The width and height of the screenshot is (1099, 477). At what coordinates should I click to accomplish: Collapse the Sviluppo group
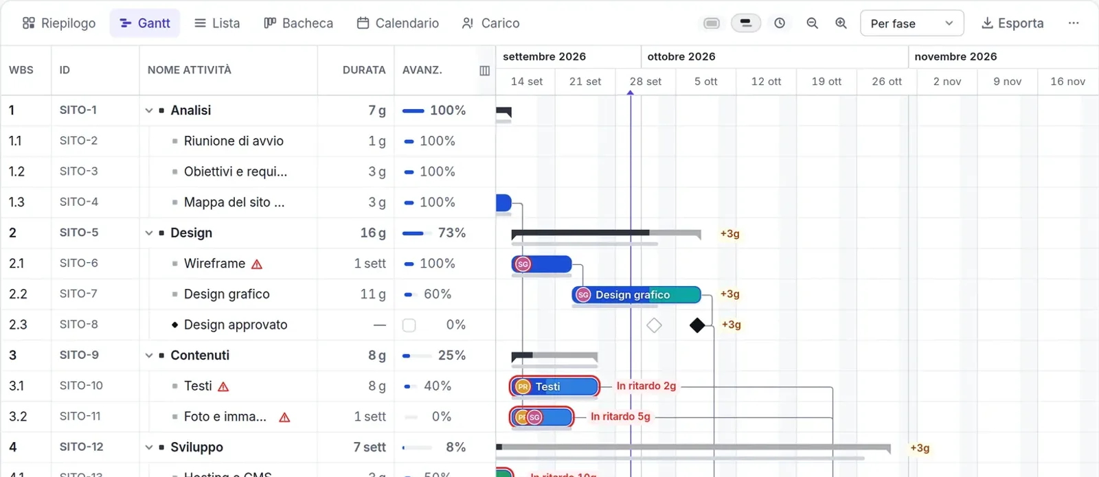(x=149, y=447)
